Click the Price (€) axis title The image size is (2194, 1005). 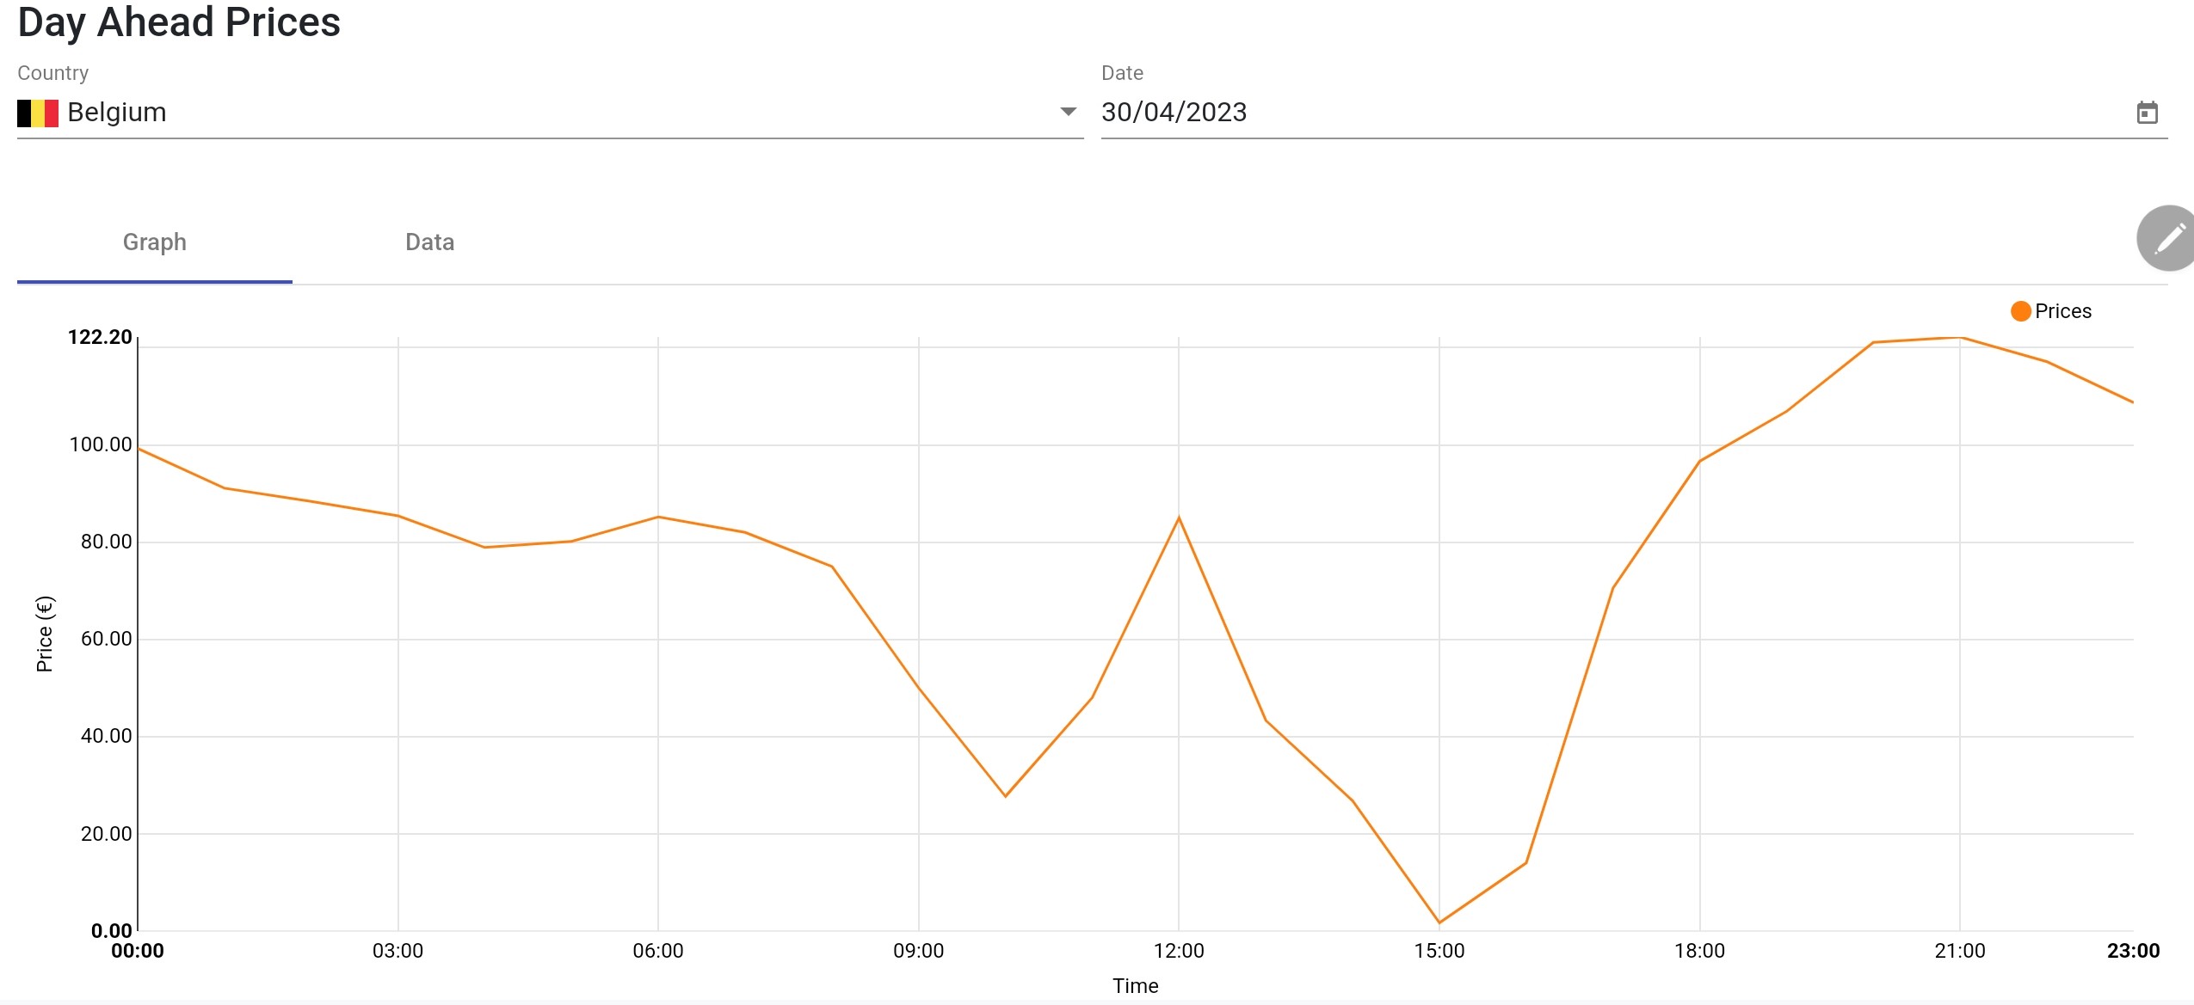coord(45,634)
